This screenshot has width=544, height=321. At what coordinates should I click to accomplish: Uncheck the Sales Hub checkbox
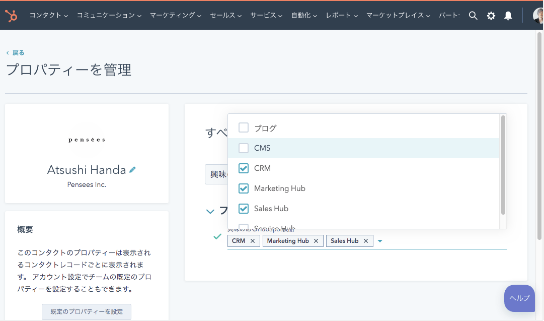(244, 209)
